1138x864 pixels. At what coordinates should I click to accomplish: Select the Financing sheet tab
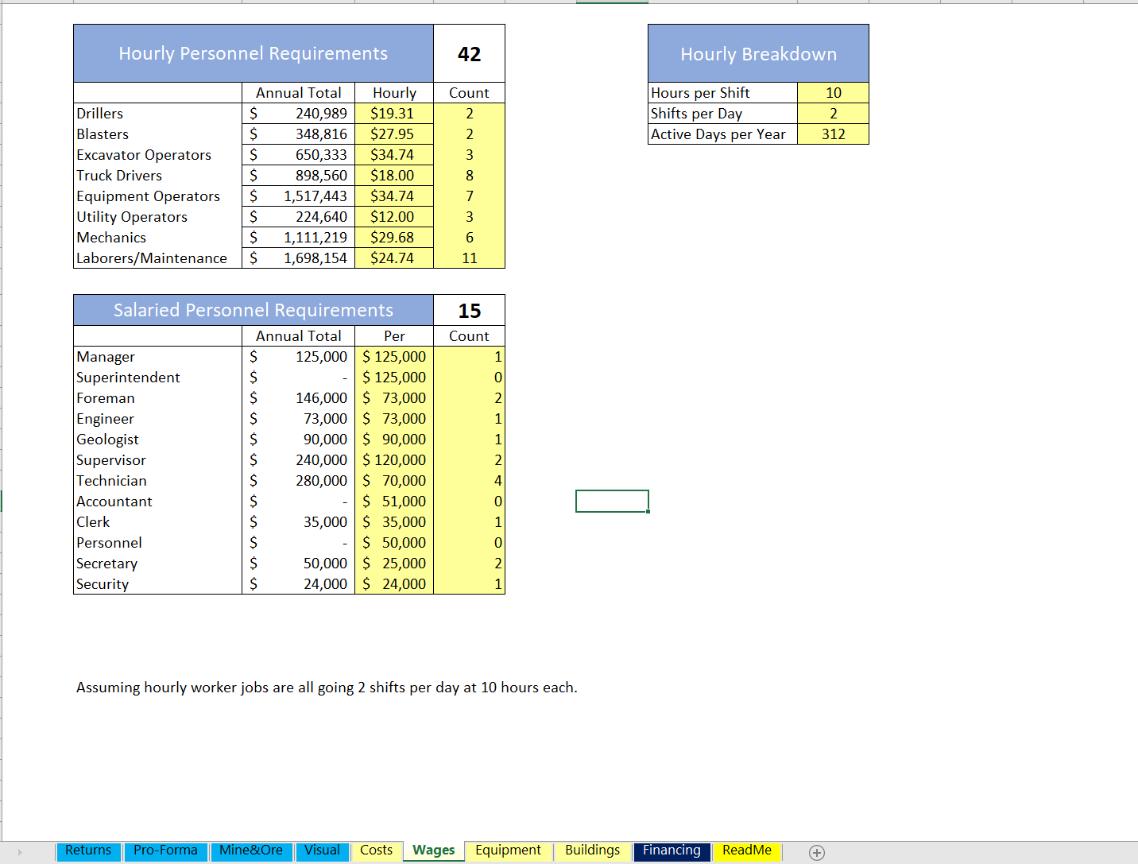(x=672, y=850)
